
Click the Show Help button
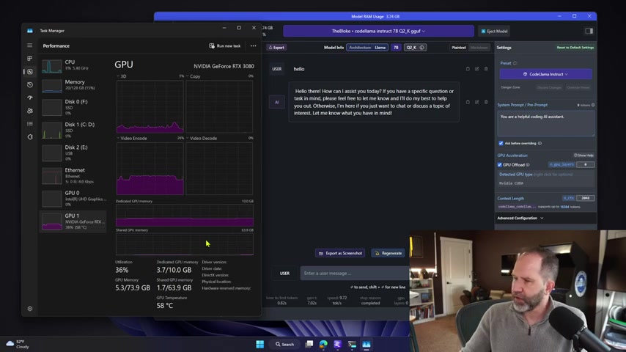pos(583,155)
